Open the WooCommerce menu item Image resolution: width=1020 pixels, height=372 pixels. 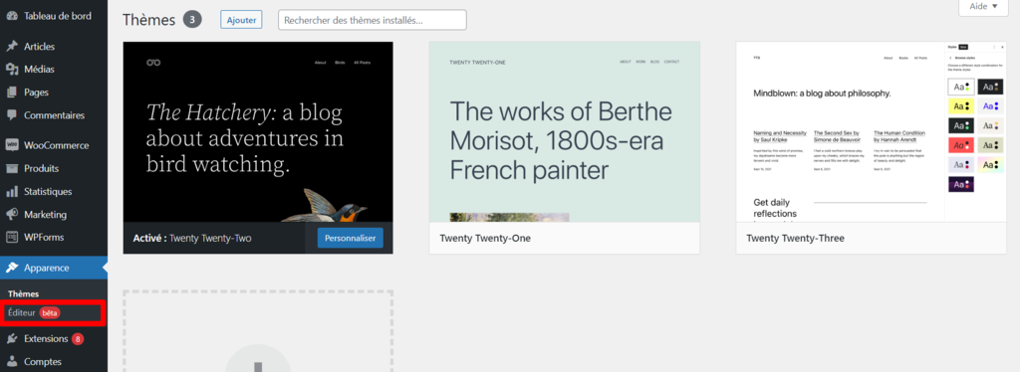[x=54, y=145]
